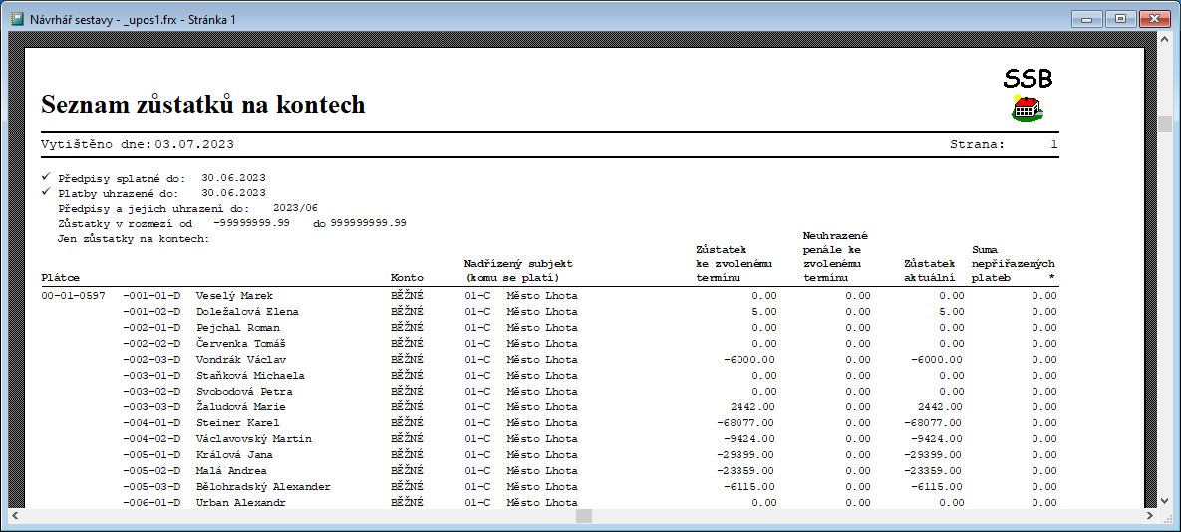Image resolution: width=1181 pixels, height=532 pixels.
Task: Click the report title Seznam zůstatků na kontech
Action: [x=203, y=105]
